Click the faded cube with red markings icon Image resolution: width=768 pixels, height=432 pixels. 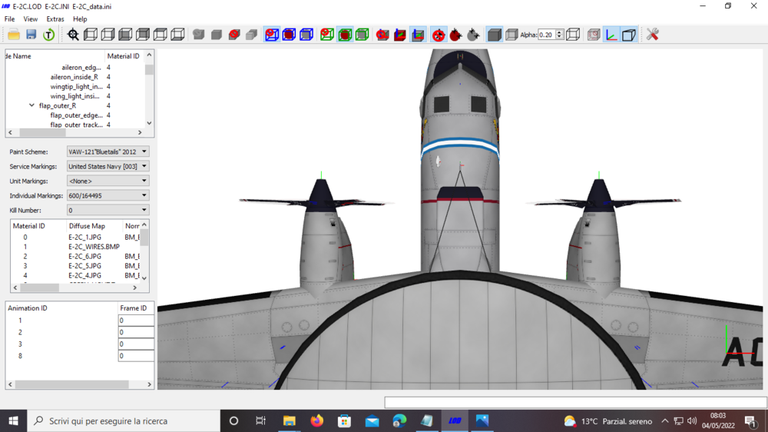pyautogui.click(x=594, y=35)
